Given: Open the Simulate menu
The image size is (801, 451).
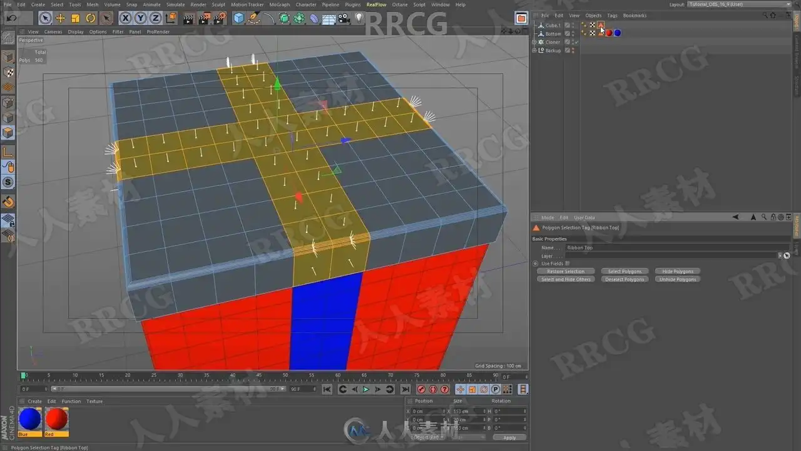Looking at the screenshot, I should [175, 4].
